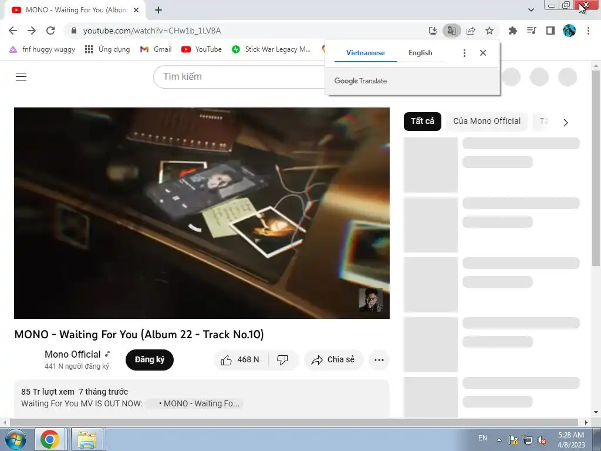
Task: Click the muted volume tray icon
Action: point(542,440)
